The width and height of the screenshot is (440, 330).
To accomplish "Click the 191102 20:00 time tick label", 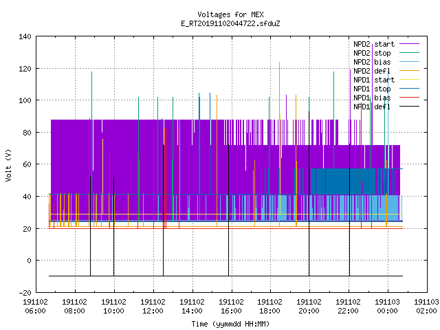I will [309, 307].
